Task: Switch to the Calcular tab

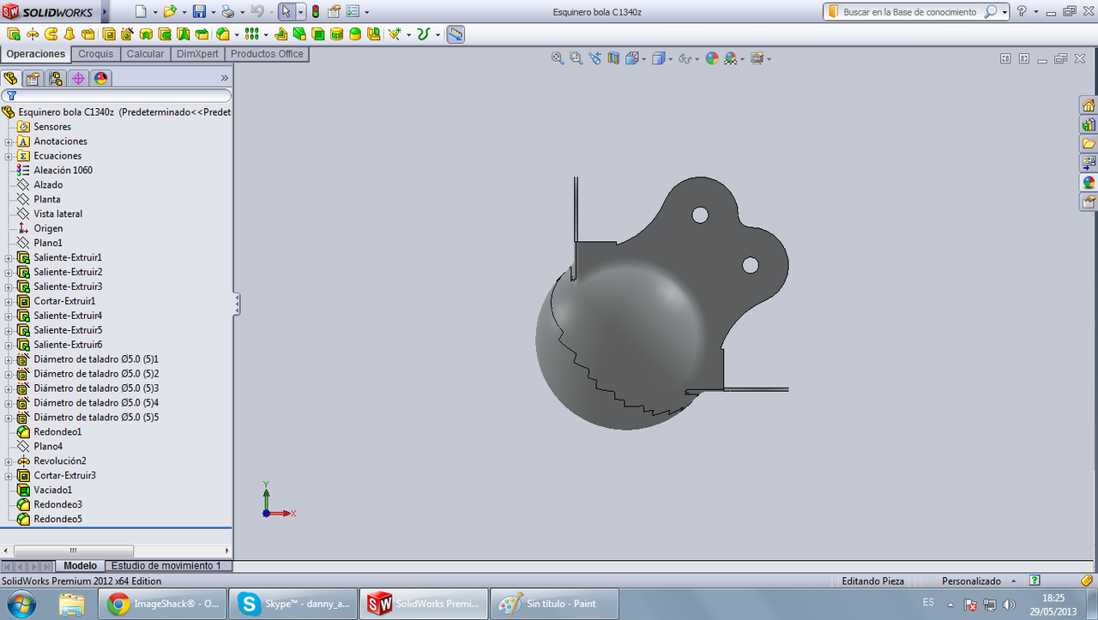Action: coord(145,54)
